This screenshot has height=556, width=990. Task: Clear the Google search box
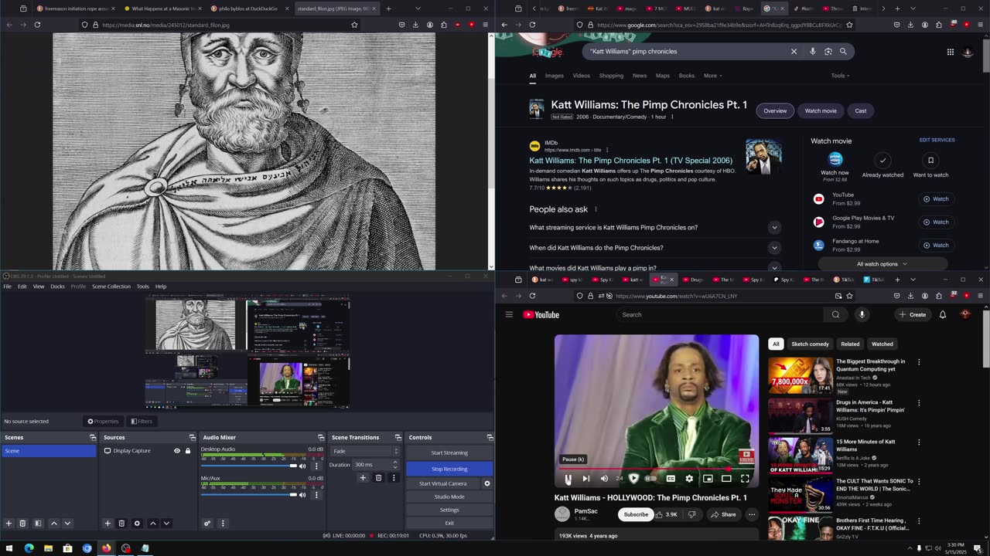point(794,52)
